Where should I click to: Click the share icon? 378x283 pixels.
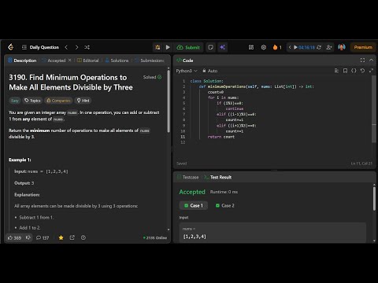click(72, 238)
